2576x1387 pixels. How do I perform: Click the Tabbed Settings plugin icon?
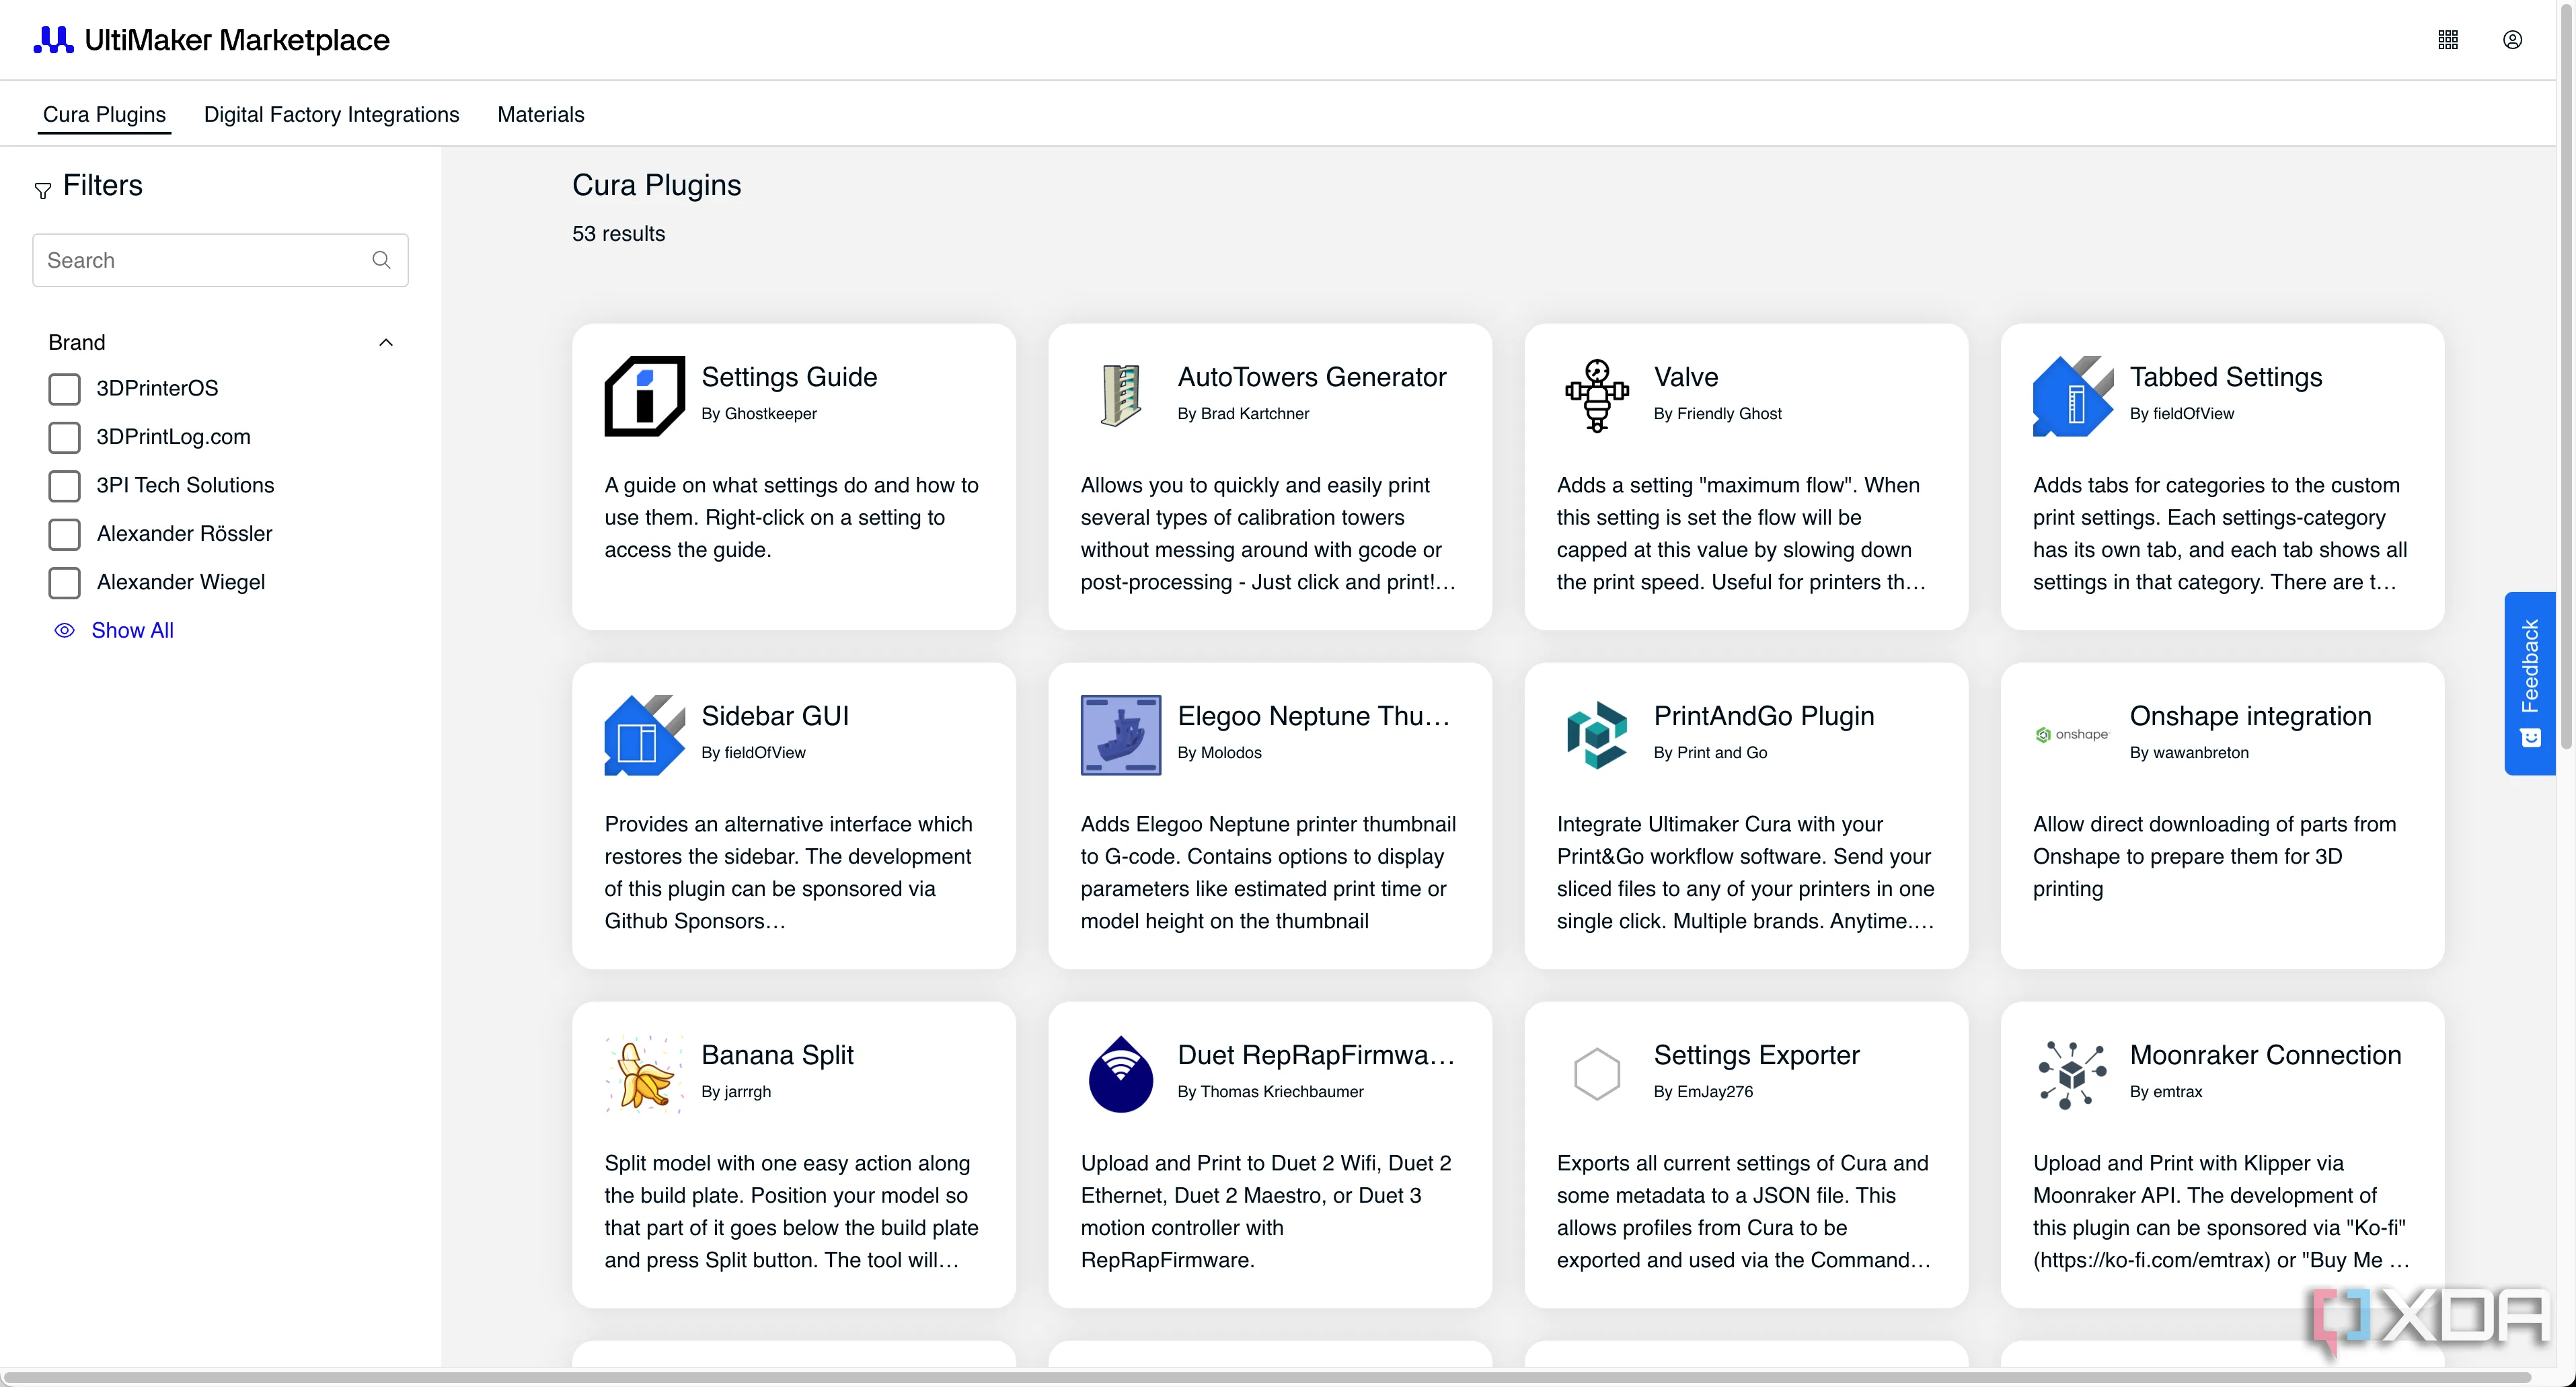tap(2073, 396)
